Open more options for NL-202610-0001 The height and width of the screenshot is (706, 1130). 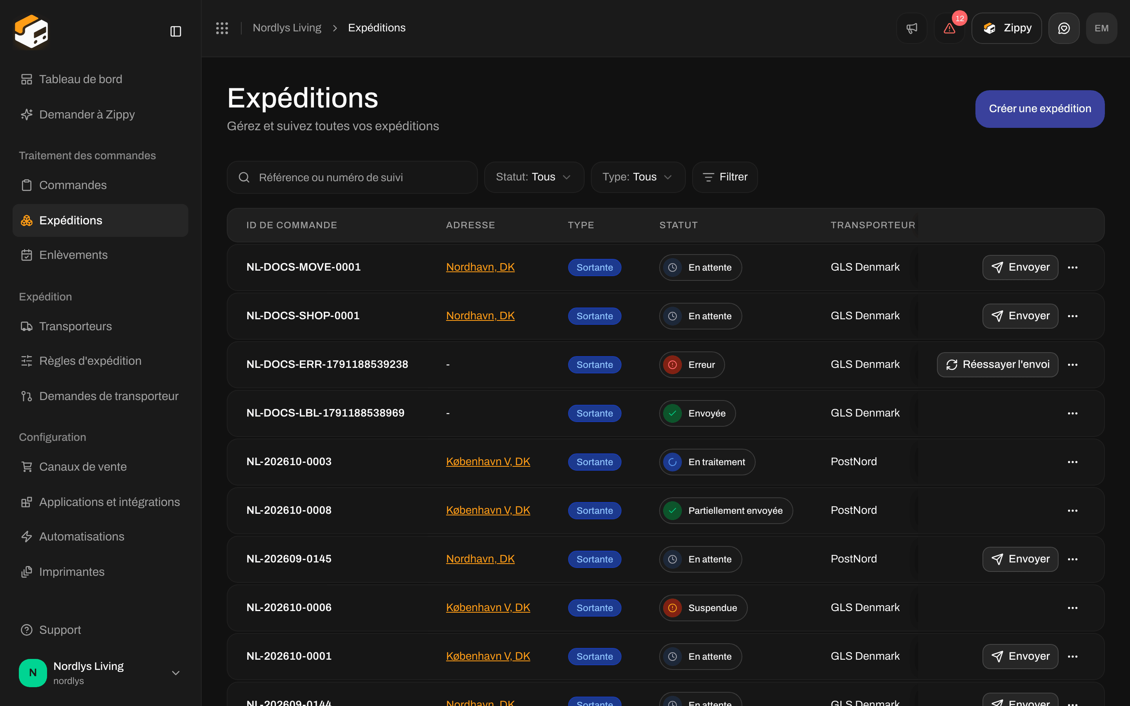tap(1073, 656)
